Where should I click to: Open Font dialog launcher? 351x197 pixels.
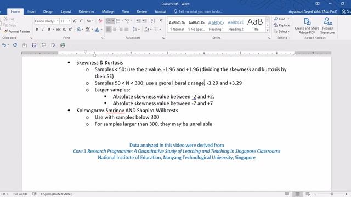pos(102,38)
